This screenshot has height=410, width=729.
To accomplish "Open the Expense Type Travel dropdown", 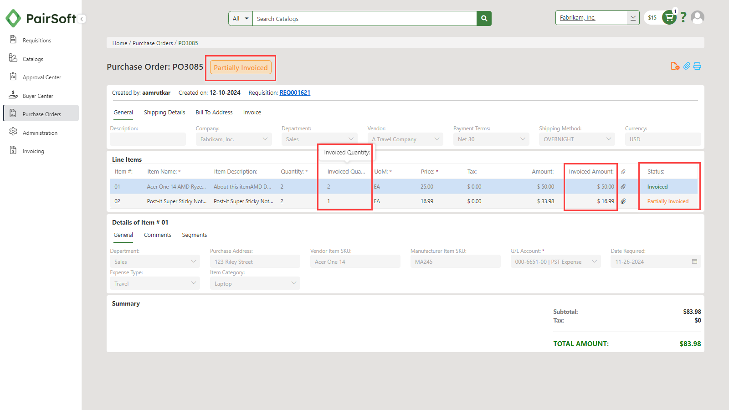I will click(x=155, y=283).
